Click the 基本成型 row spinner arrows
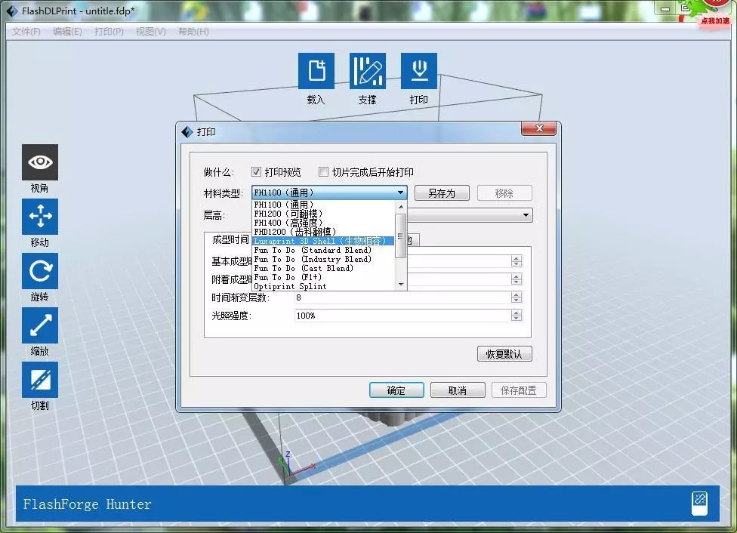This screenshot has width=737, height=533. (x=516, y=261)
